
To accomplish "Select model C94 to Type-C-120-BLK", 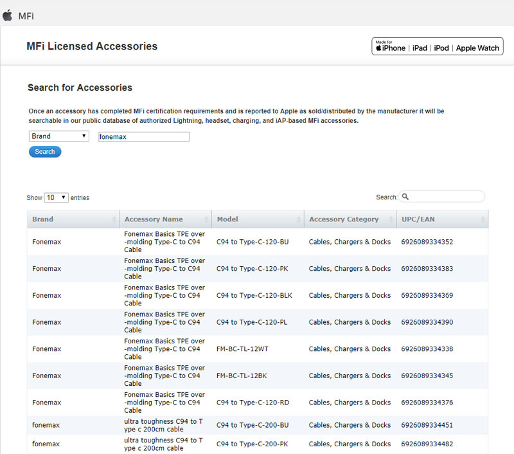I will 254,295.
